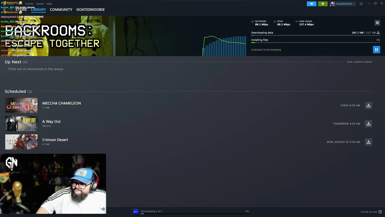Select the Crimson Desert thumbnail
This screenshot has height=217, width=385.
click(x=21, y=142)
